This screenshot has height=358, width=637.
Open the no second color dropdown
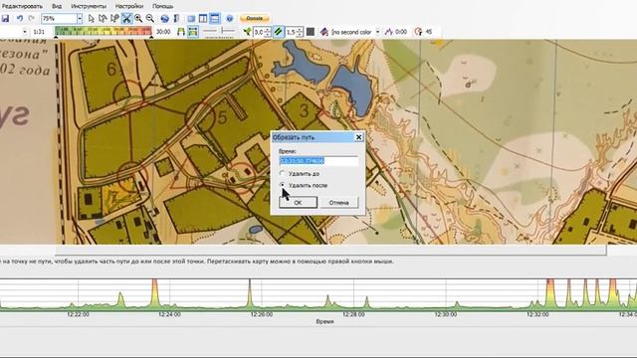point(378,32)
